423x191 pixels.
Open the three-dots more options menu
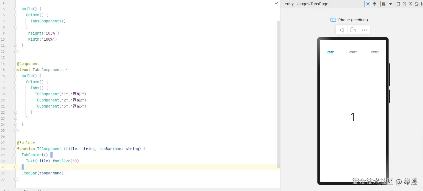point(364,30)
